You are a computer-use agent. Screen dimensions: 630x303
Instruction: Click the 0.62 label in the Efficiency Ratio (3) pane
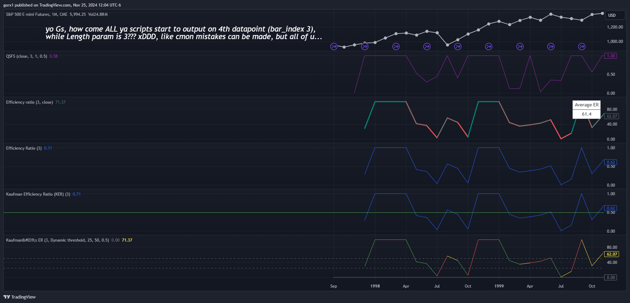[611, 162]
